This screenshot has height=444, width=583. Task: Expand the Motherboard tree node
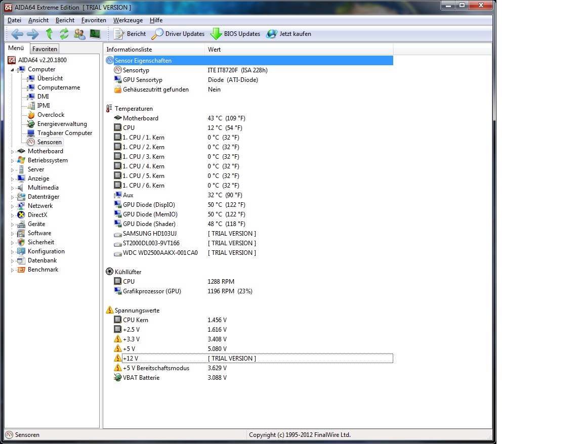[x=12, y=152]
